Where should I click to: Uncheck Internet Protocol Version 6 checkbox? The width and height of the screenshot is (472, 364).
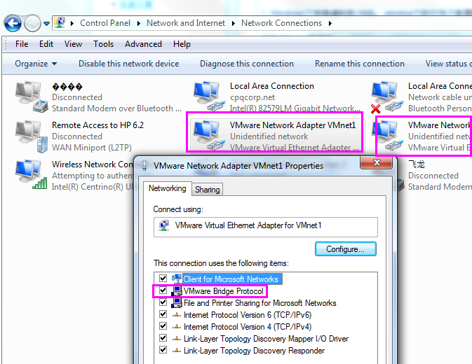(x=163, y=314)
